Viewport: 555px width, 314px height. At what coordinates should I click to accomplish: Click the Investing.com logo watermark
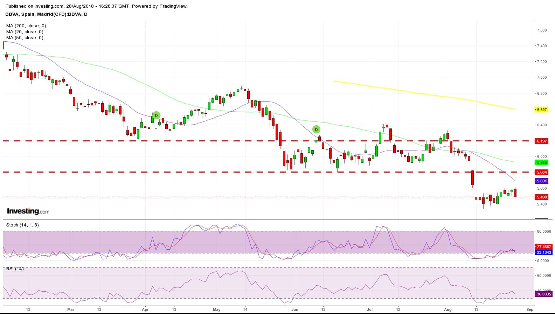(28, 211)
